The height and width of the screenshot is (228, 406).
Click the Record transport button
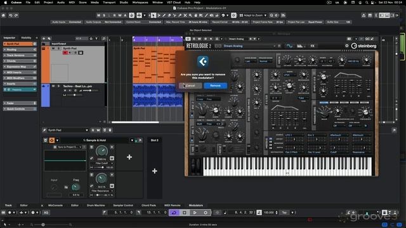pos(206,213)
